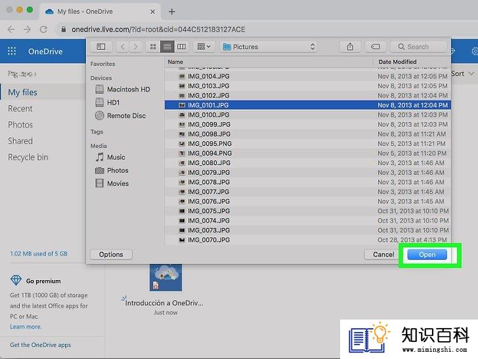478x359 pixels.
Task: Select file IMG_0102.JPG
Action: [308, 95]
